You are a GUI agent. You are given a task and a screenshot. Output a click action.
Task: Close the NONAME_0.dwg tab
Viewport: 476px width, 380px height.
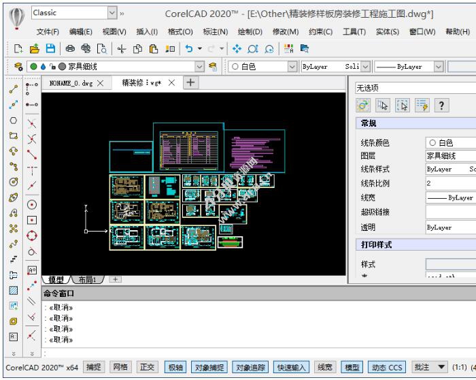coord(100,83)
